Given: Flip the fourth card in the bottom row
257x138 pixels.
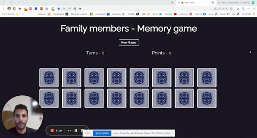Looking at the screenshot, I should (x=117, y=98).
